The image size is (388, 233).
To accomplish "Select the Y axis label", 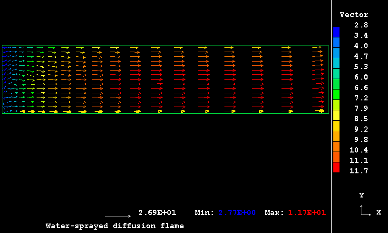I will (361, 195).
